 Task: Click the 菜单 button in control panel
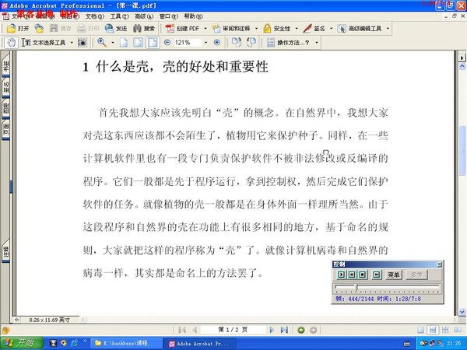point(394,275)
